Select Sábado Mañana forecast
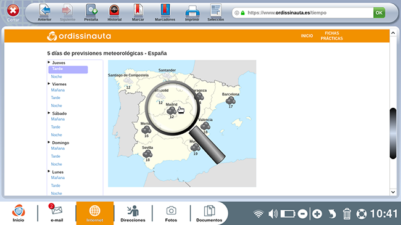Viewport: 401px width, 225px height. pos(58,119)
